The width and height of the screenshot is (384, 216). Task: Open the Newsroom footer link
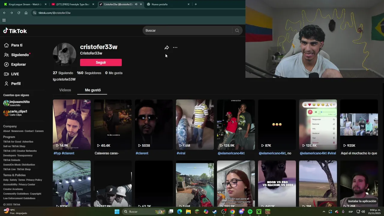point(17,131)
